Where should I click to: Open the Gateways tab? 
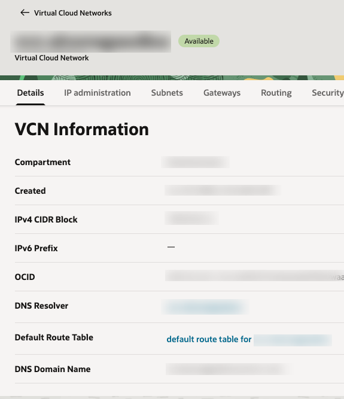[222, 93]
